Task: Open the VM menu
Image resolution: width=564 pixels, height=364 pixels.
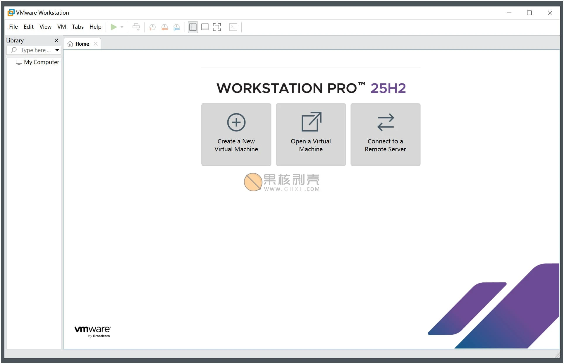Action: [61, 27]
